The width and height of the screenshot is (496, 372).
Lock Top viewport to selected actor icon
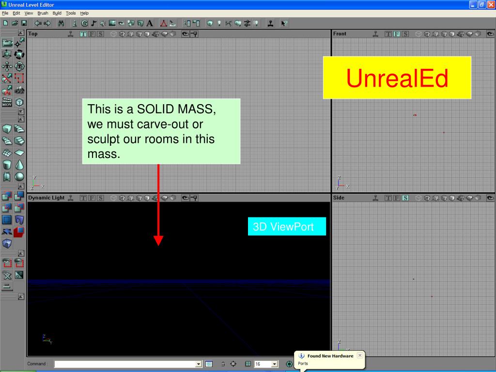pyautogui.click(x=194, y=34)
